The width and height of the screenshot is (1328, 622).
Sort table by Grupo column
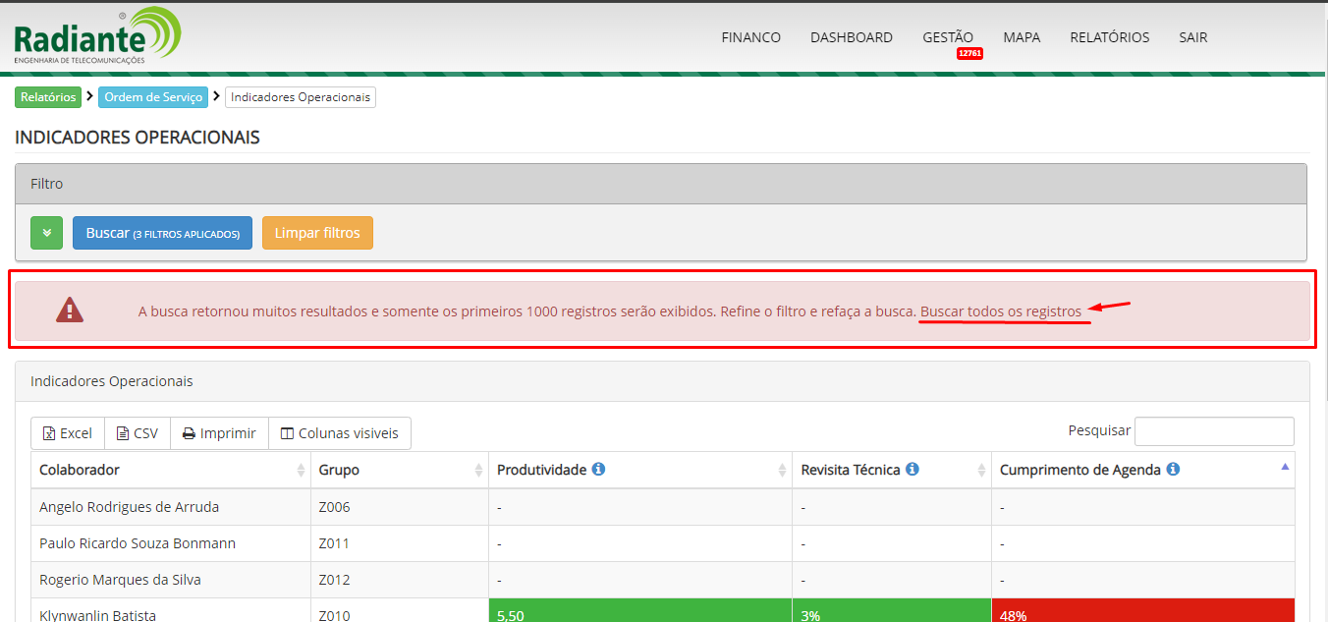tap(399, 470)
